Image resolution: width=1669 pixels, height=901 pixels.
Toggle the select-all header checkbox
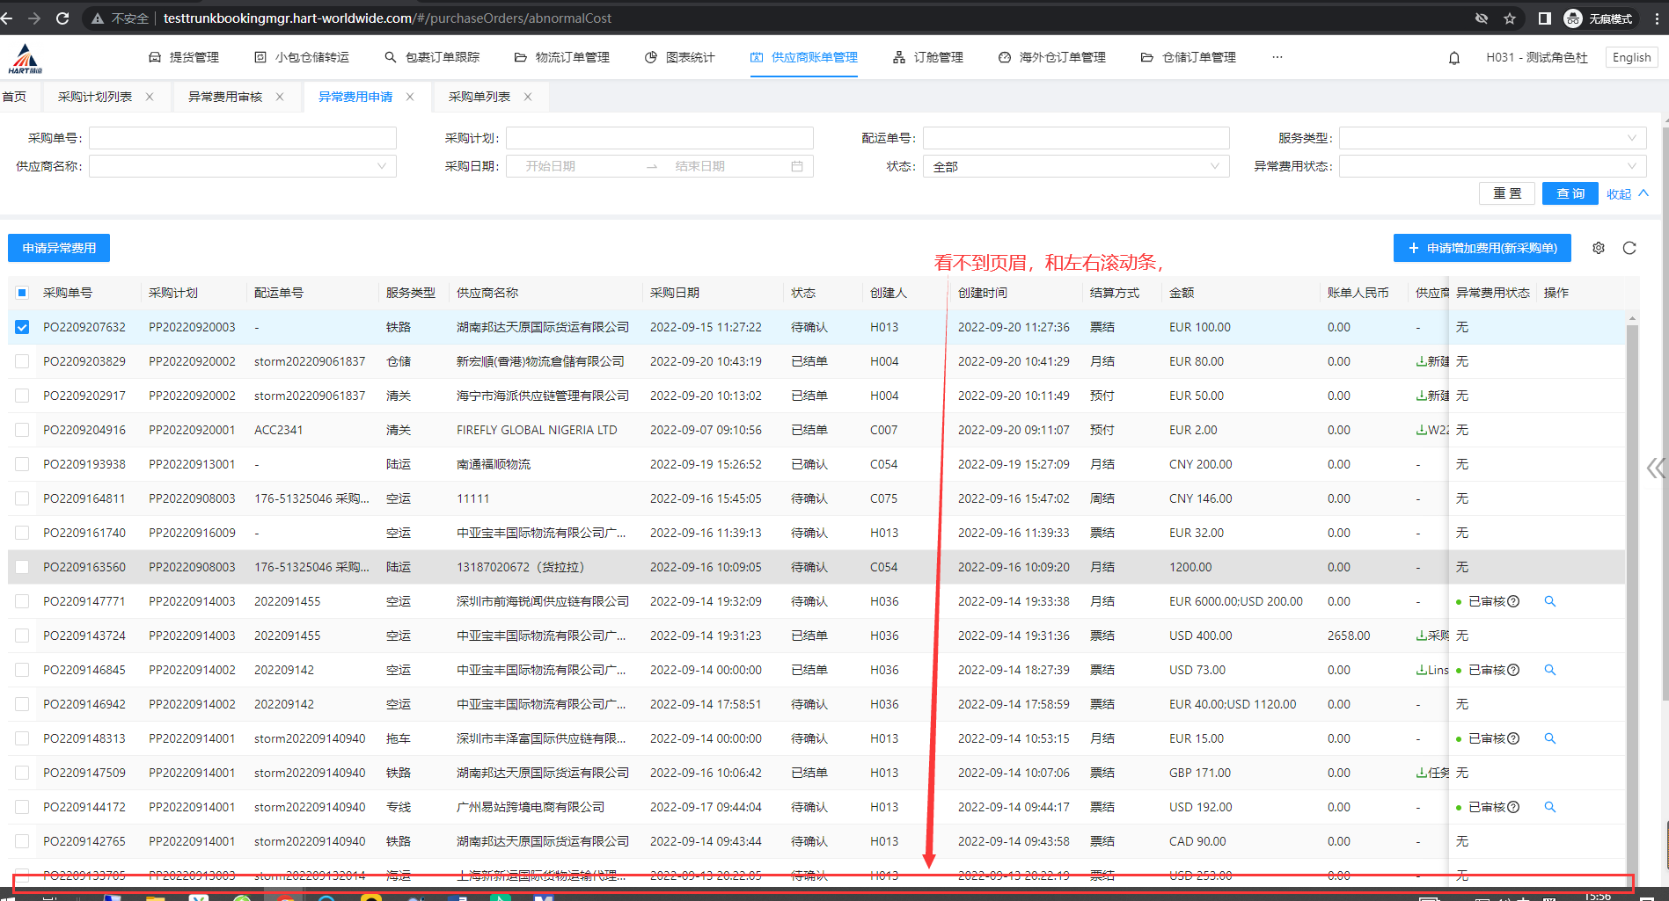22,293
